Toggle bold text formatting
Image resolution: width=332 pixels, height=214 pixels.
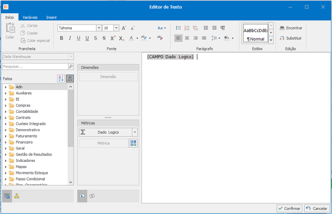coord(61,38)
